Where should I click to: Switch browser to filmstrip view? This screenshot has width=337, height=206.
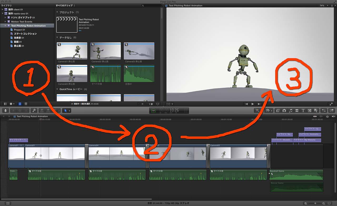point(20,104)
